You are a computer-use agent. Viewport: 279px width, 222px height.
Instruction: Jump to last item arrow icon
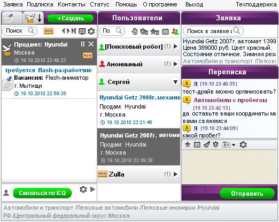pos(74,31)
